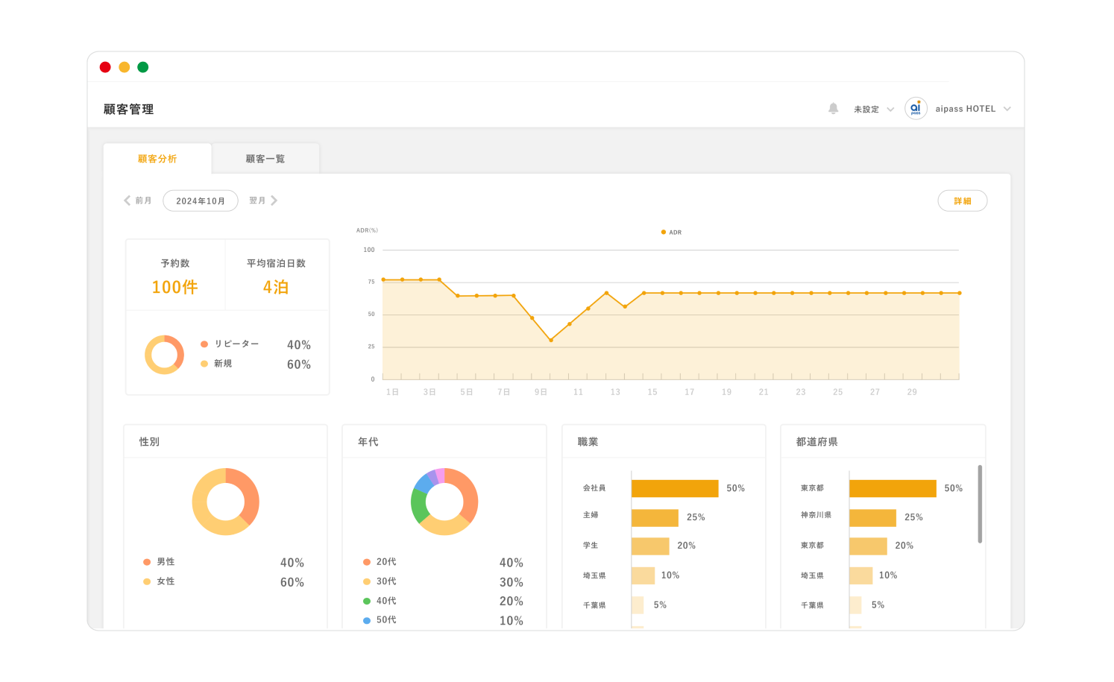Viewport: 1114px width, 682px height.
Task: Click the previous month left chevron
Action: [127, 201]
